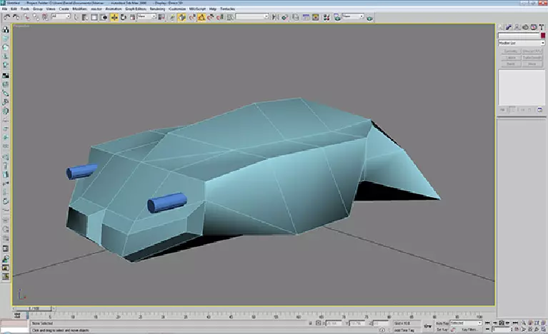The height and width of the screenshot is (334, 548).
Task: Expand the Modifier List dropdown
Action: click(521, 43)
